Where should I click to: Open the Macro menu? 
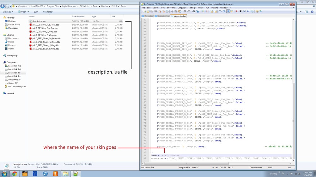(x=201, y=8)
